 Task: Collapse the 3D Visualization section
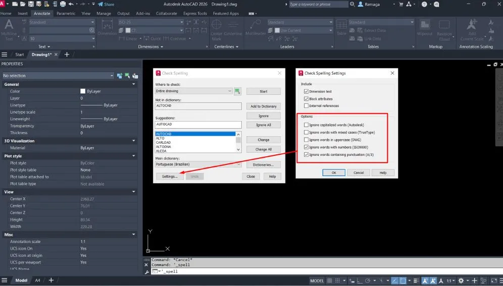(x=133, y=141)
